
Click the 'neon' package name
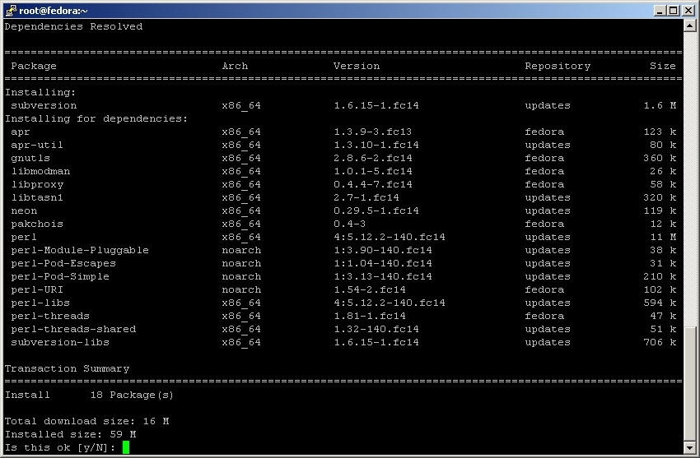point(24,210)
